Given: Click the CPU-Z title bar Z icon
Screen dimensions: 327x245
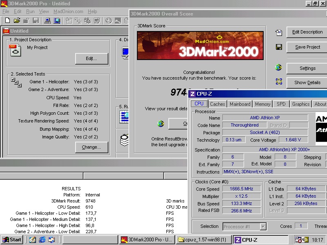Looking at the screenshot, I should [x=193, y=94].
